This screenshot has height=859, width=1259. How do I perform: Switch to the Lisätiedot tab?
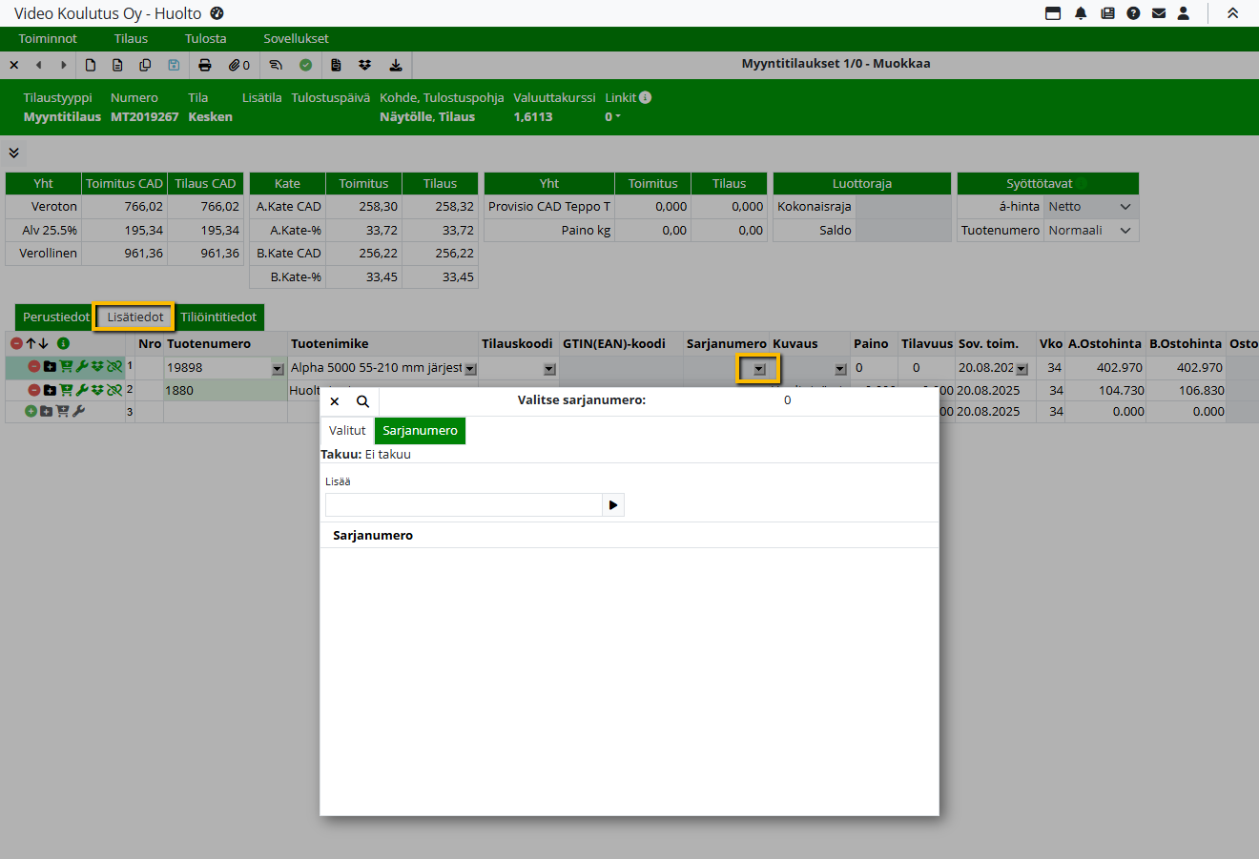click(x=134, y=317)
